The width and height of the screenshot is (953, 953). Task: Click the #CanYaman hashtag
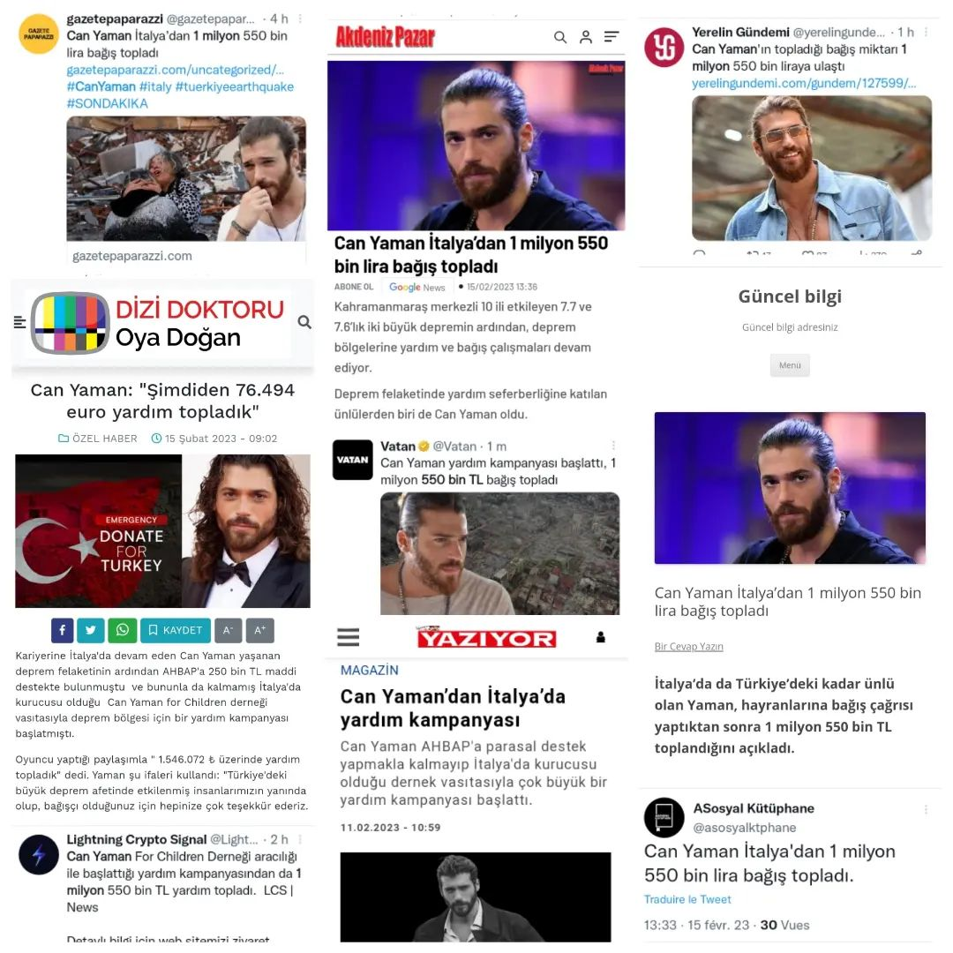tap(101, 86)
